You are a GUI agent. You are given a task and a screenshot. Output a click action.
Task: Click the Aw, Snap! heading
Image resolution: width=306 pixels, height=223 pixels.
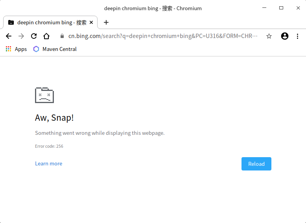pyautogui.click(x=54, y=118)
